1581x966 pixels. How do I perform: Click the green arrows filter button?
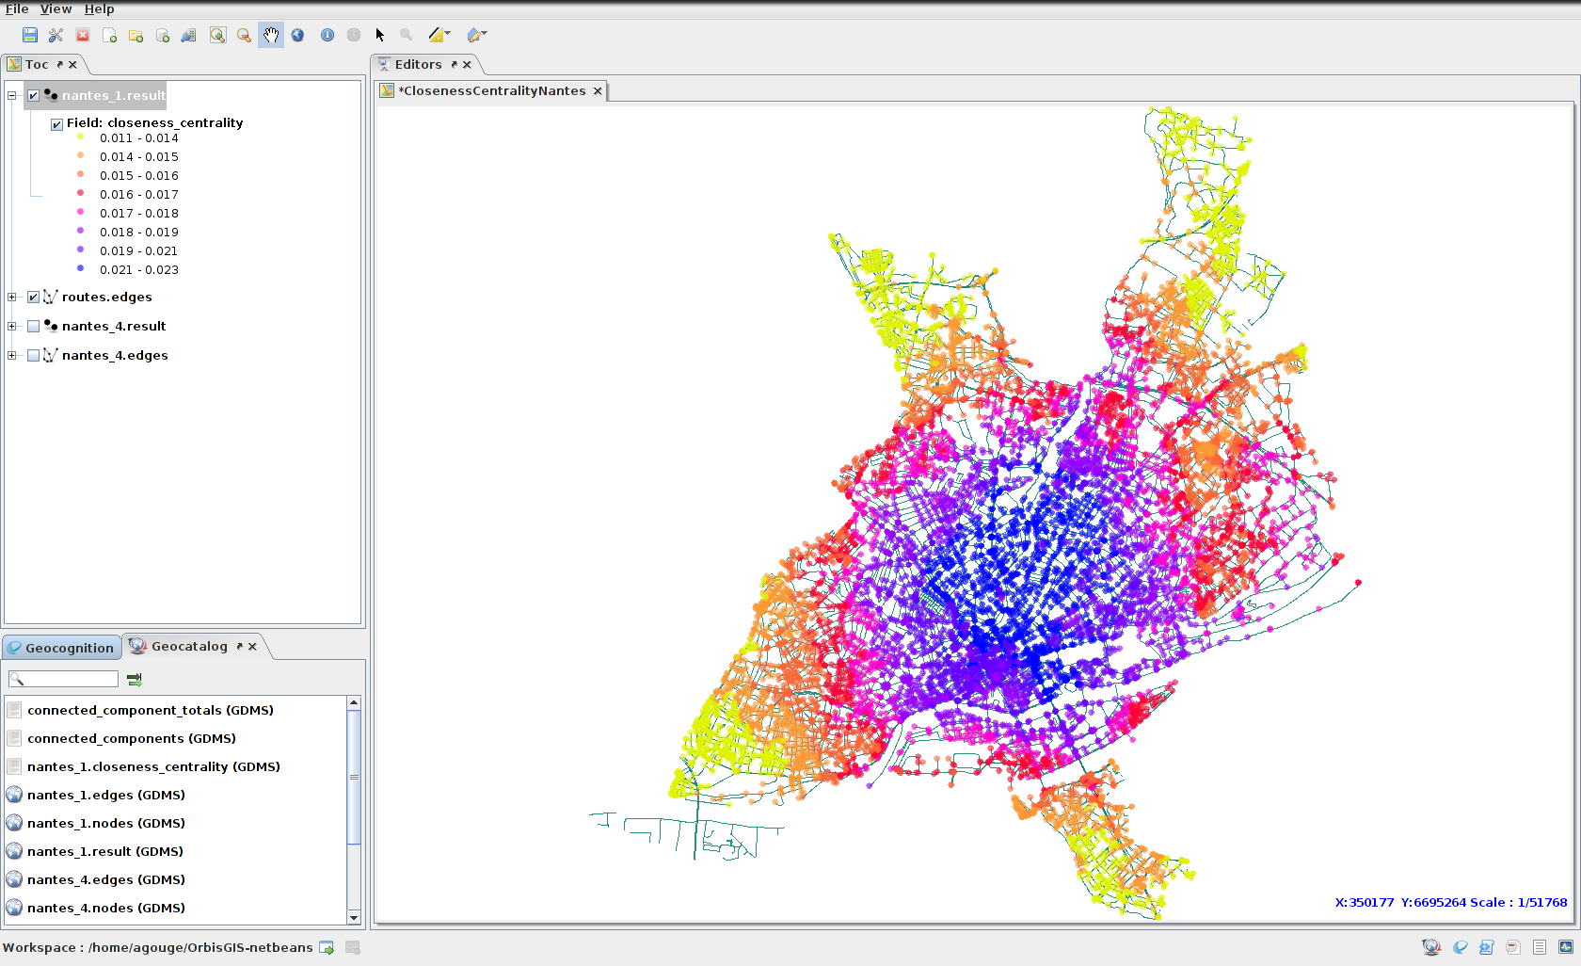click(x=135, y=679)
